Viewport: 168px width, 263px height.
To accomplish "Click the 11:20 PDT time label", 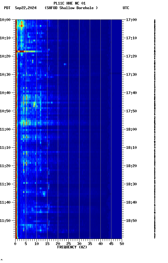I will click(5, 166).
